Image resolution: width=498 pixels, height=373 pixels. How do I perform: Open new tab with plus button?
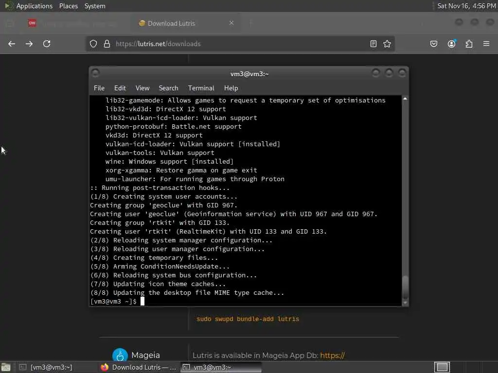click(251, 23)
